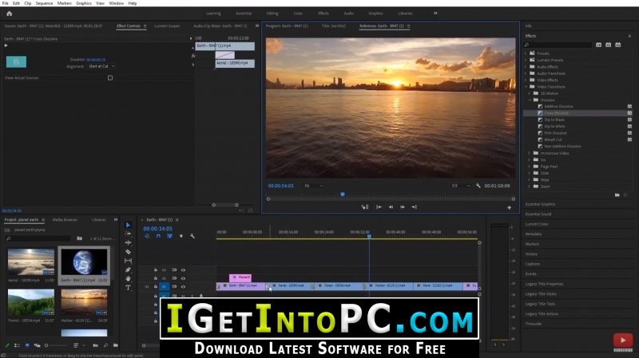Image resolution: width=639 pixels, height=358 pixels.
Task: Click New Custom Bin in Effects panel
Action: point(617,195)
